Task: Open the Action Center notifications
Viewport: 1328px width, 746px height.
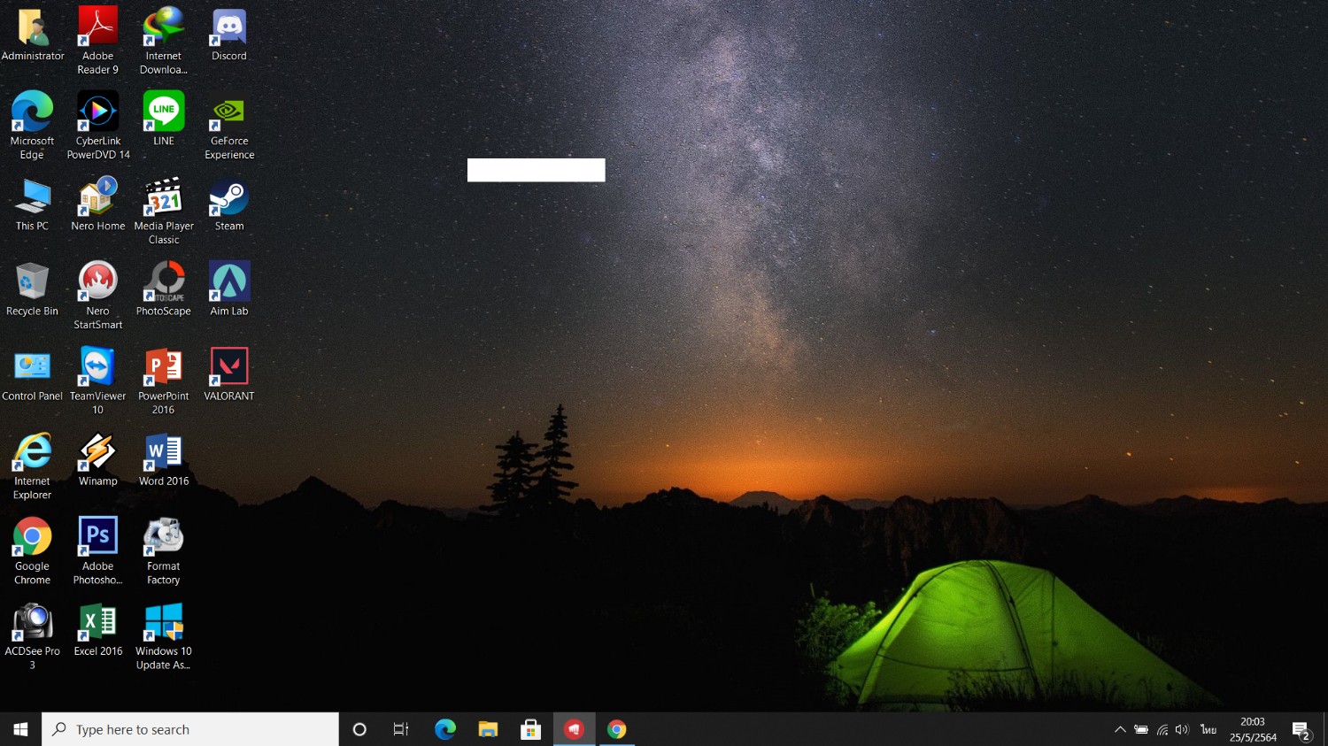Action: tap(1301, 730)
